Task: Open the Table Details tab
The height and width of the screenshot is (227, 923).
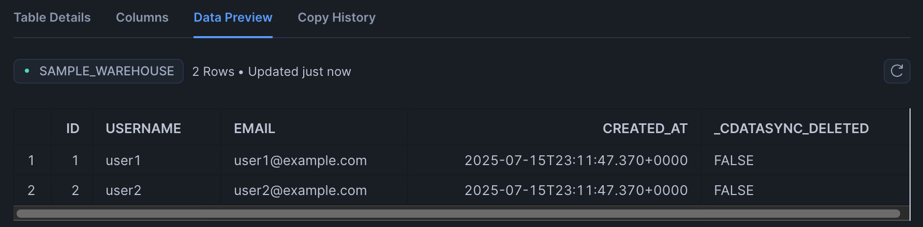Action: click(x=52, y=18)
